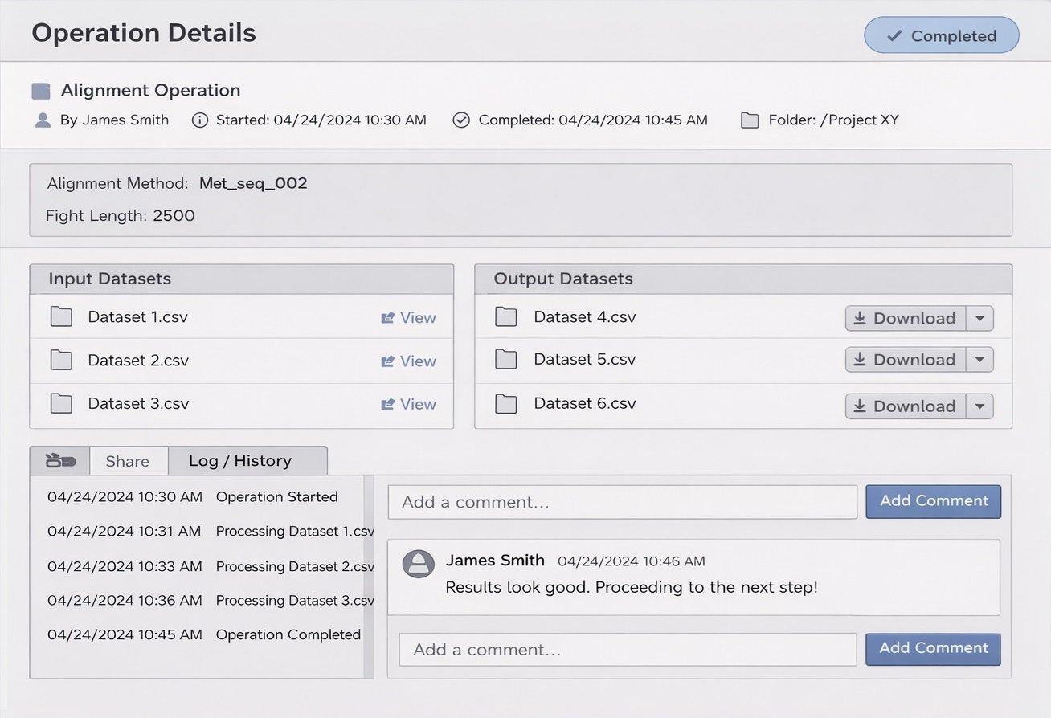This screenshot has height=718, width=1051.
Task: Click the avatar icon on James Smith's comment
Action: (x=418, y=565)
